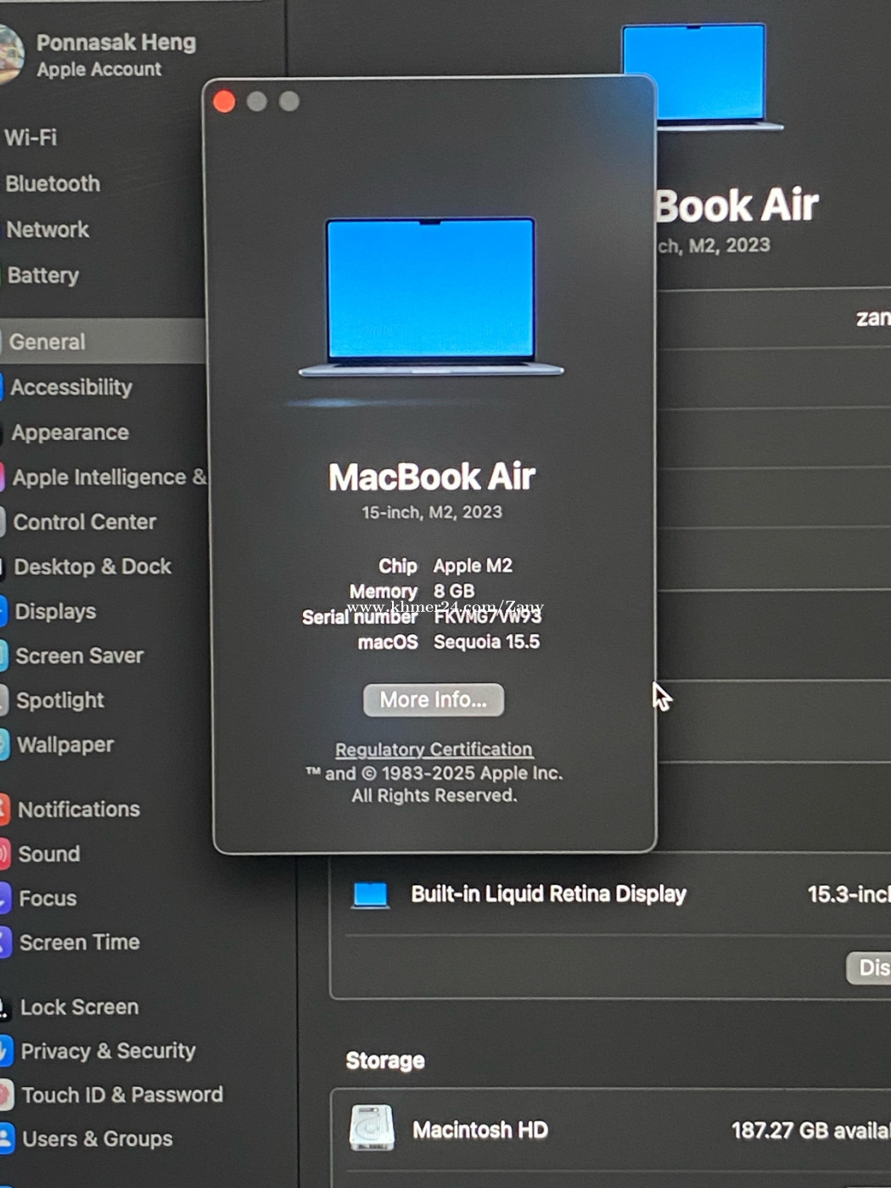Open Spotlight settings
The width and height of the screenshot is (891, 1188).
point(60,700)
